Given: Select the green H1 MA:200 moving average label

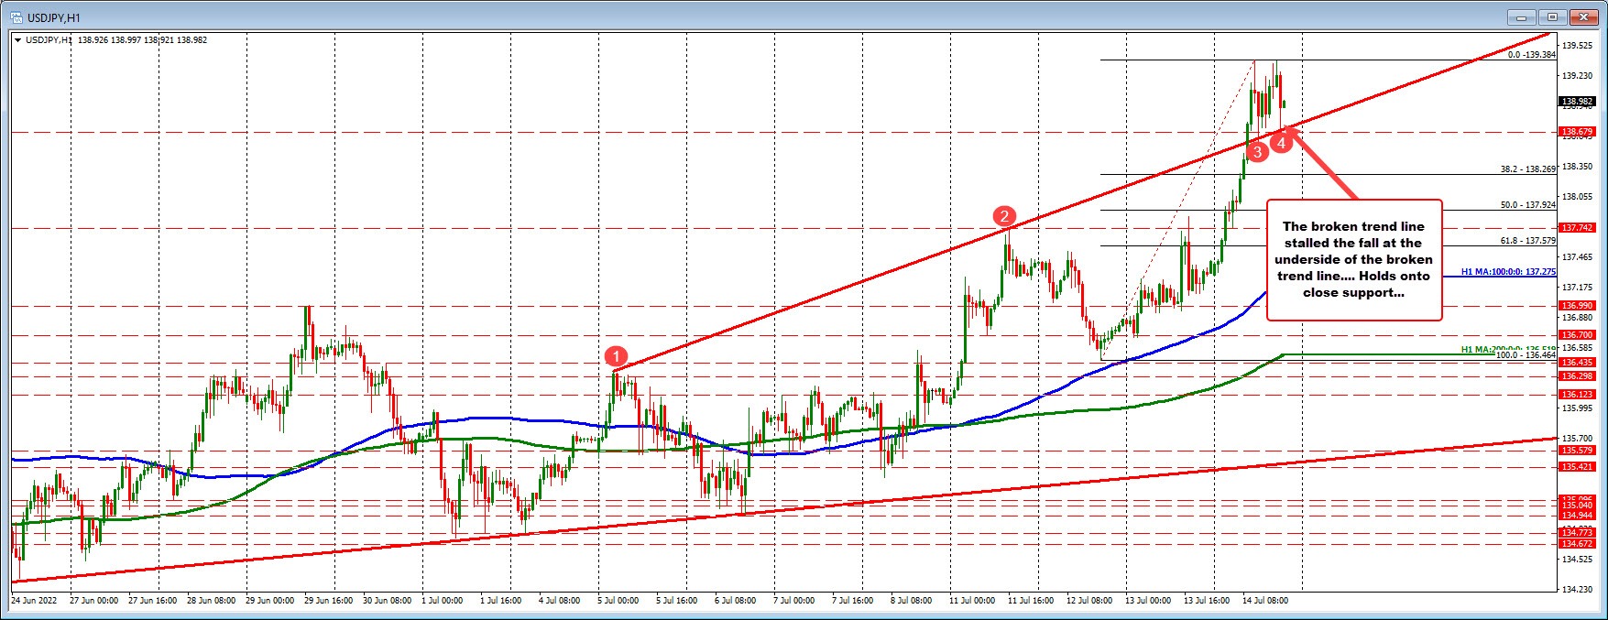Looking at the screenshot, I should point(1508,349).
